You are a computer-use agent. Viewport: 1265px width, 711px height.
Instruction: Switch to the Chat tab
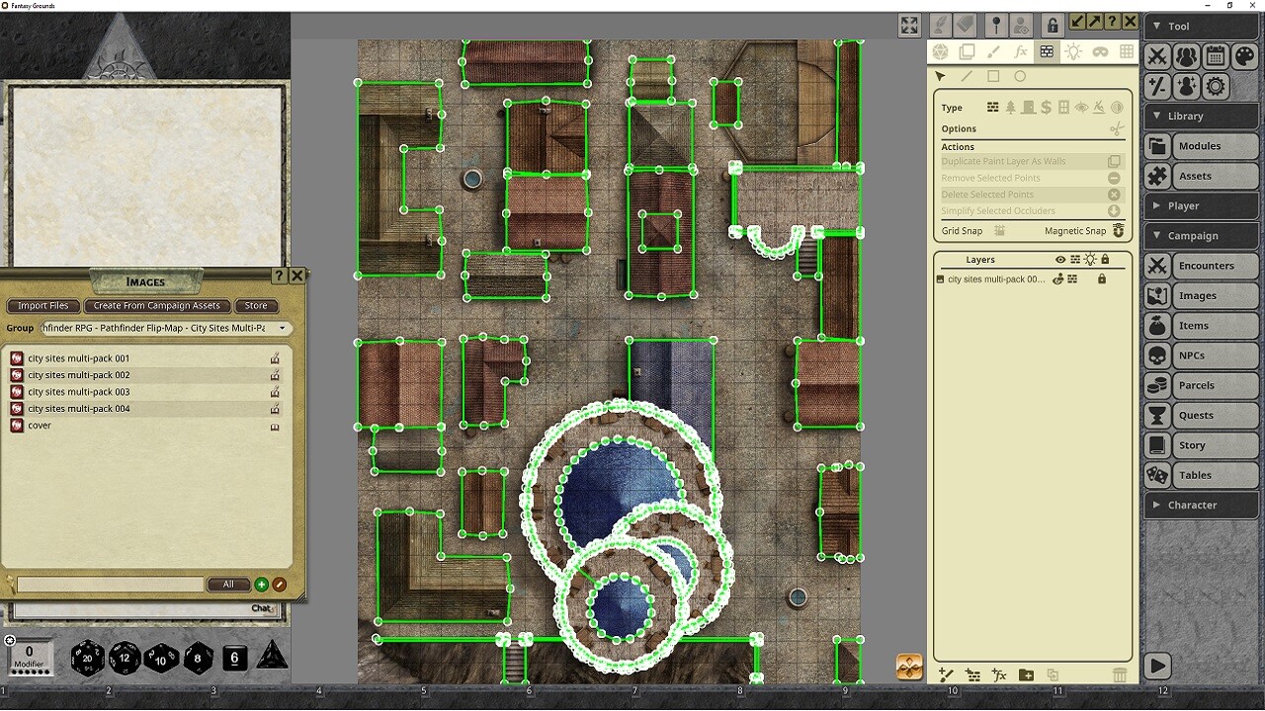tap(261, 608)
